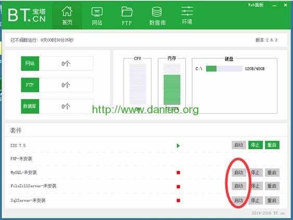Viewport: 293px width, 220px height.
Task: Minimize the BT panel window
Action: coord(274,5)
